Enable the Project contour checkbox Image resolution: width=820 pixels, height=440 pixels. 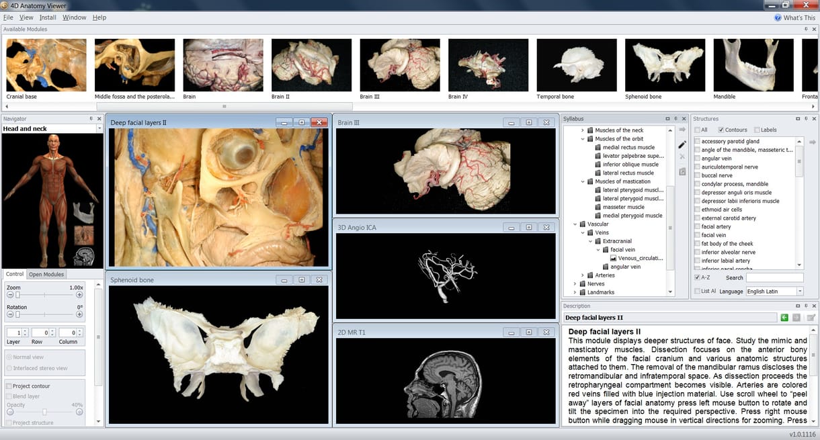9,386
